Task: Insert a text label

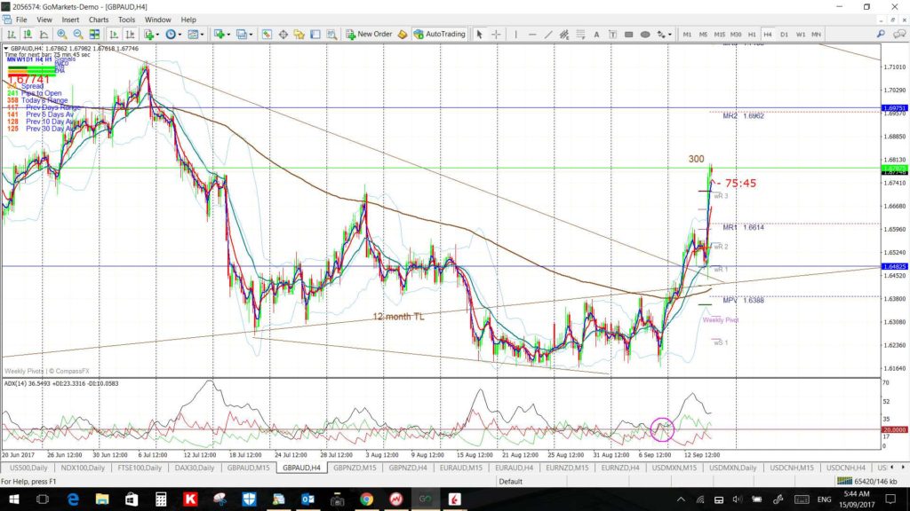Action: tap(612, 35)
